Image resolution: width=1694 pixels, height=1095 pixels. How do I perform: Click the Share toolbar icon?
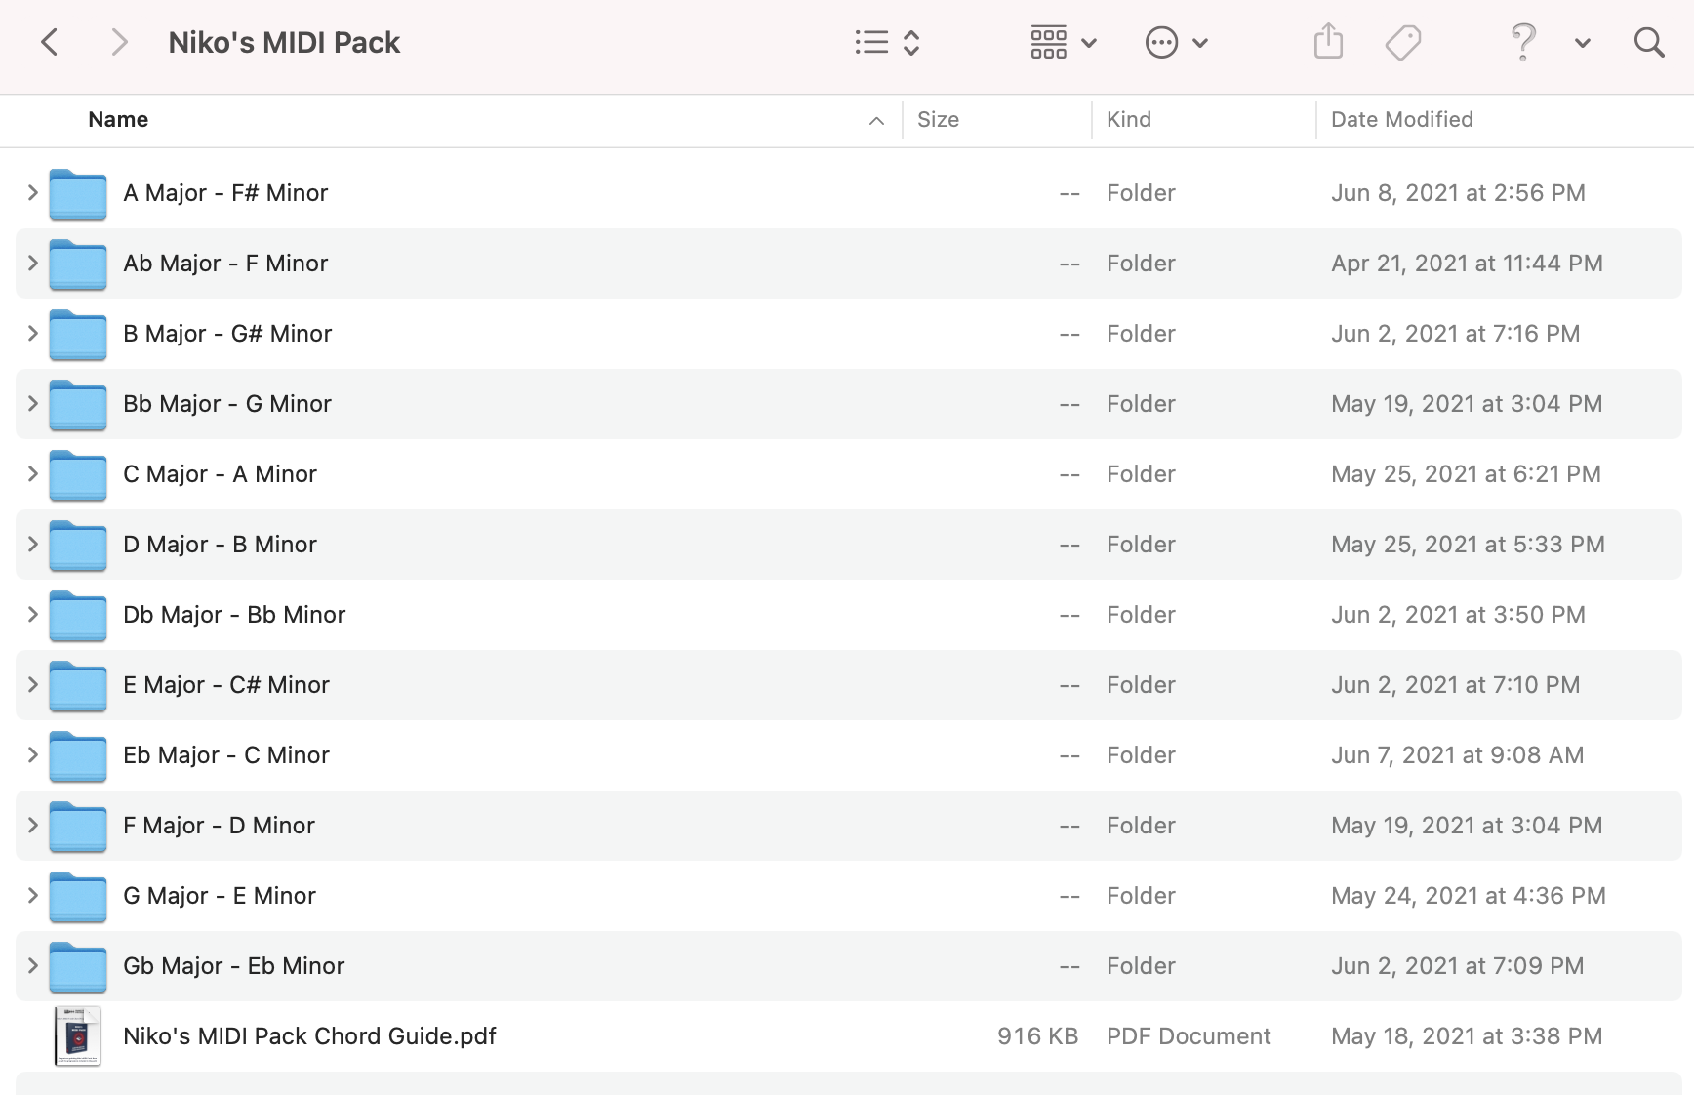coord(1328,42)
